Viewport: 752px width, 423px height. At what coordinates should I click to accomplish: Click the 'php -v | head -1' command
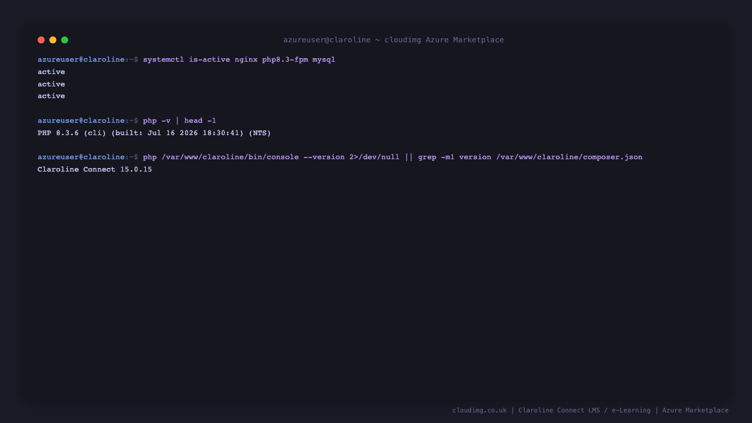pos(180,121)
